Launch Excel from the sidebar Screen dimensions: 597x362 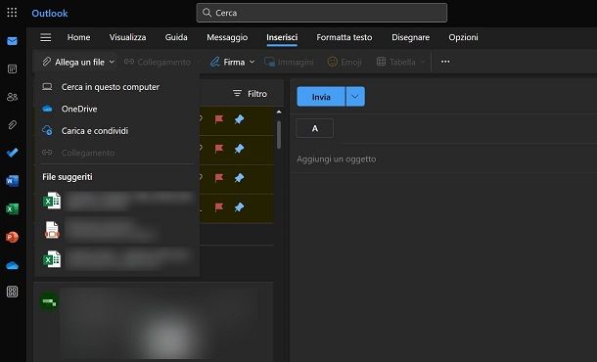pyautogui.click(x=12, y=209)
